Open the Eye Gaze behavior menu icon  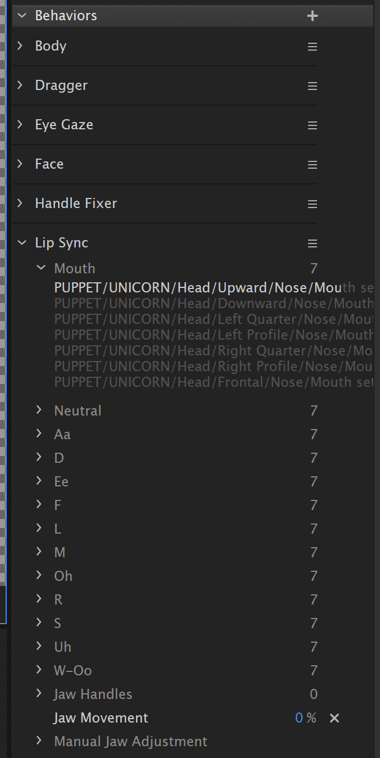(313, 125)
